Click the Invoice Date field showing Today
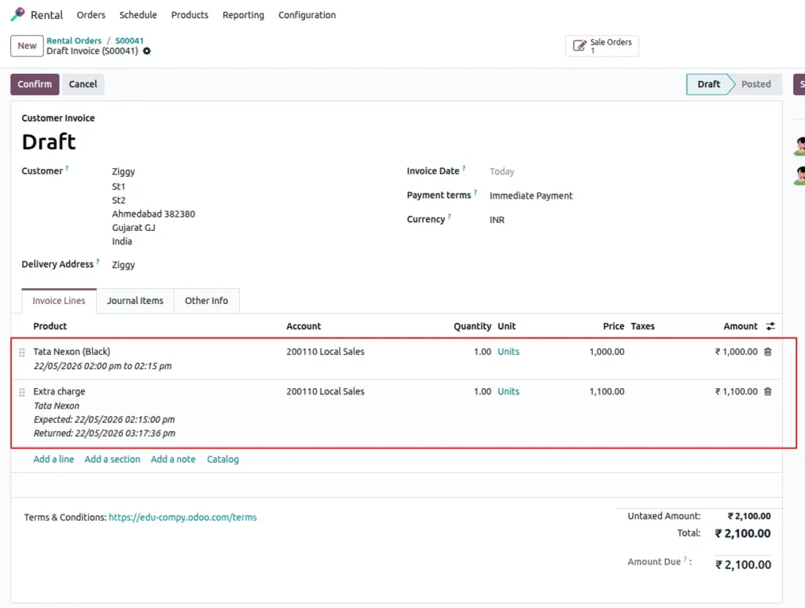This screenshot has width=805, height=608. 502,171
